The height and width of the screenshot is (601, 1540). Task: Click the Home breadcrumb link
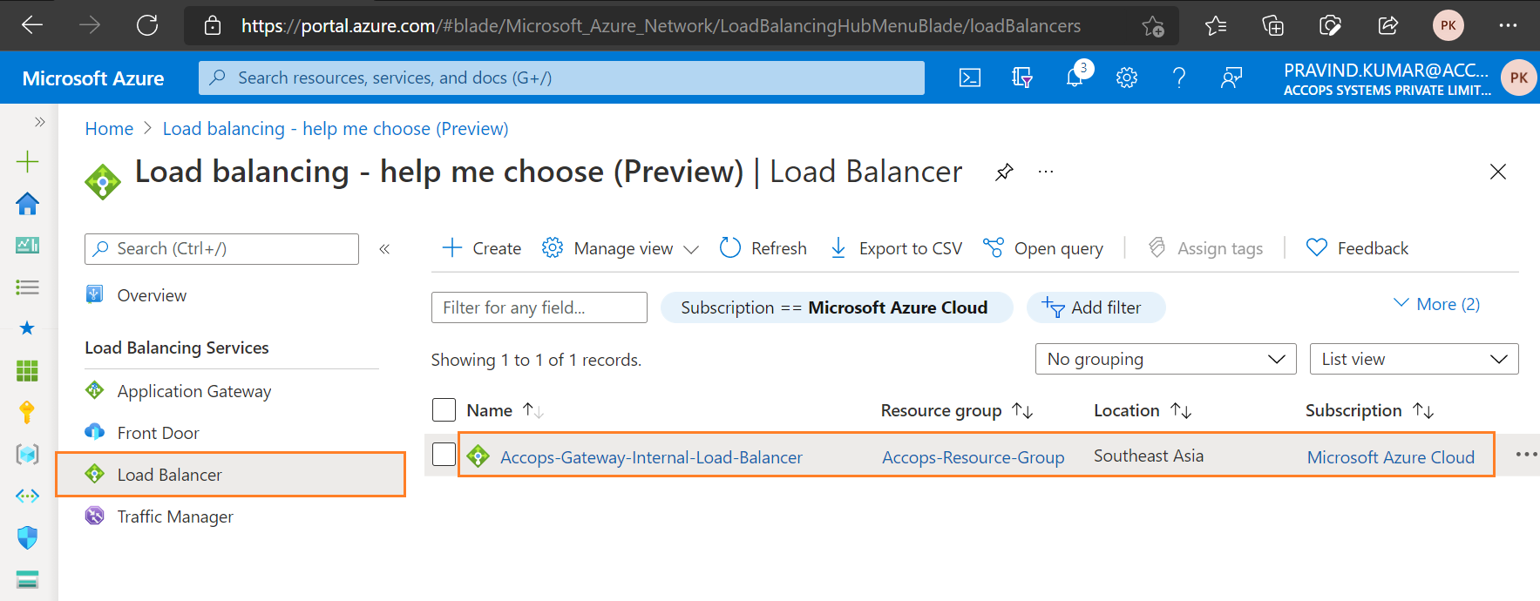pyautogui.click(x=109, y=129)
